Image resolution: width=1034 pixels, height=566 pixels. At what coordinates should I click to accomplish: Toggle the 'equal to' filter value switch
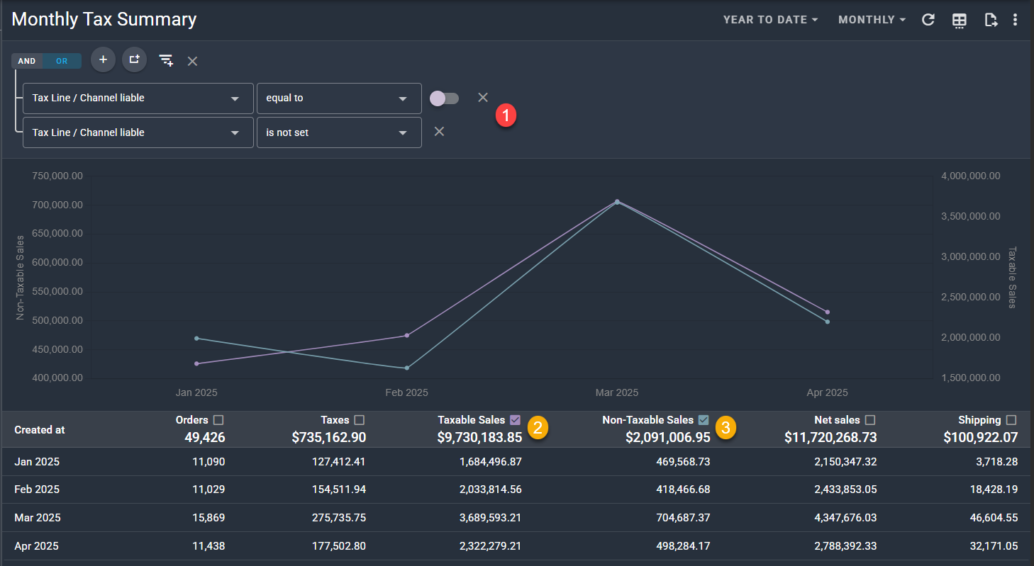444,98
